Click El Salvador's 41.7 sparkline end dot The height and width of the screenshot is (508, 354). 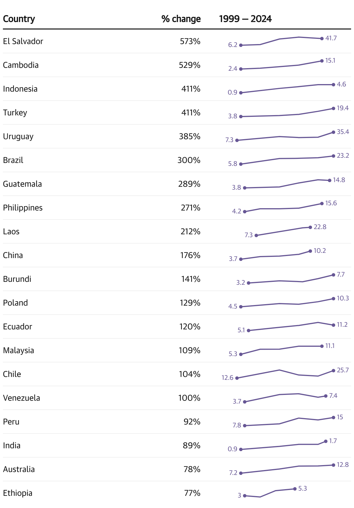322,39
